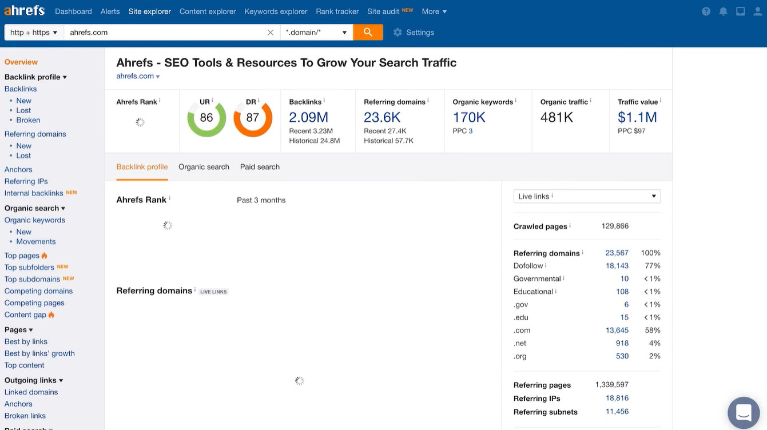This screenshot has height=430, width=767.
Task: Open Top content report
Action: 24,365
